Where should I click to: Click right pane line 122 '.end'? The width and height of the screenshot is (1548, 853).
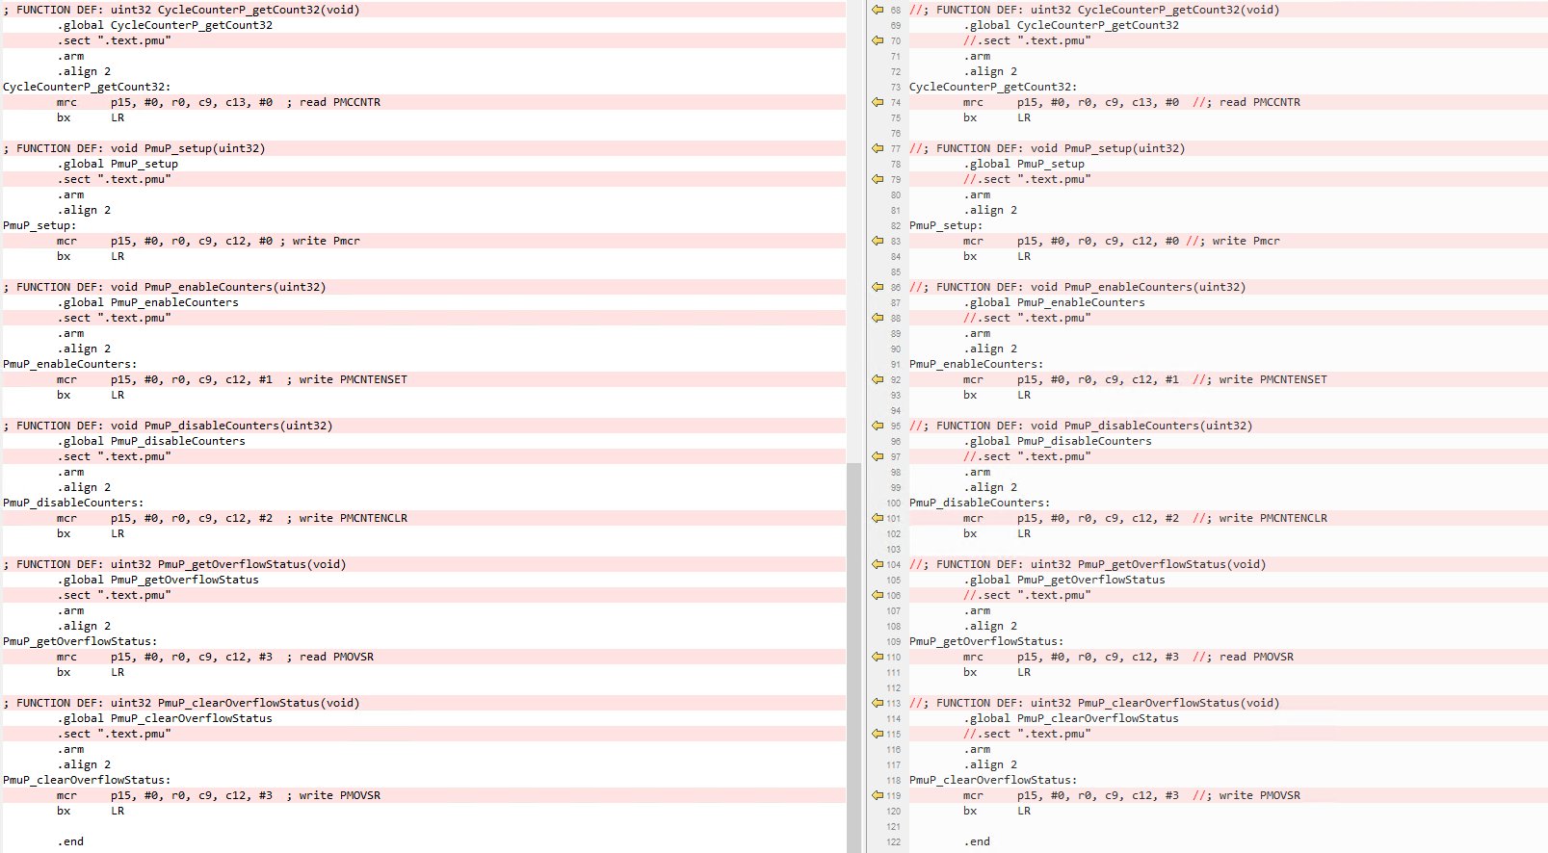(1228, 841)
